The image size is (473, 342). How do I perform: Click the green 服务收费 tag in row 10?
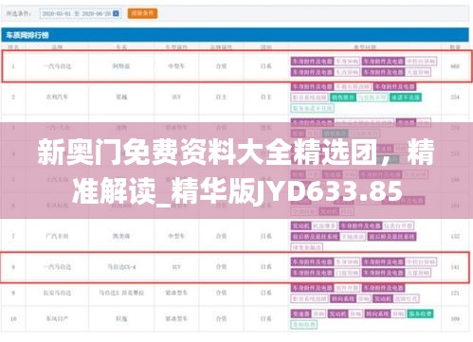pos(420,314)
